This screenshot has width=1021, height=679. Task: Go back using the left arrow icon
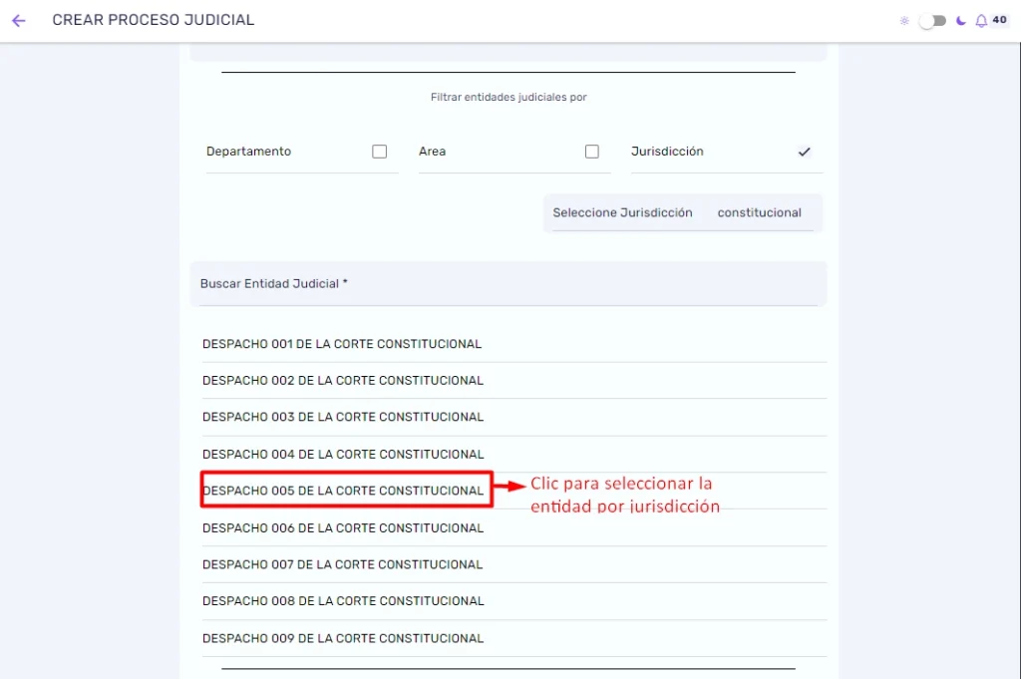(x=18, y=21)
